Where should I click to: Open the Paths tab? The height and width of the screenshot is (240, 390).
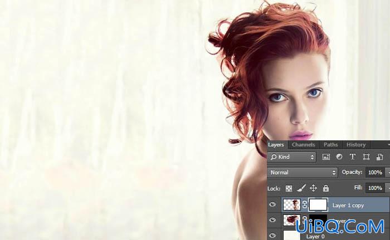pyautogui.click(x=330, y=144)
